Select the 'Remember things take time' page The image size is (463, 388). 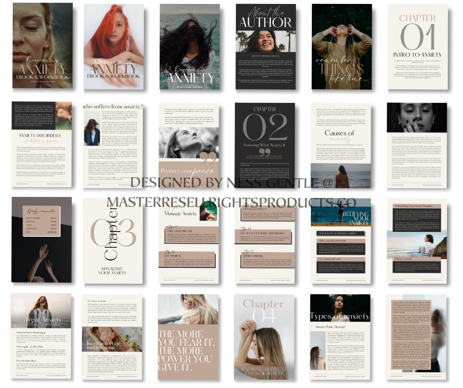(x=341, y=46)
